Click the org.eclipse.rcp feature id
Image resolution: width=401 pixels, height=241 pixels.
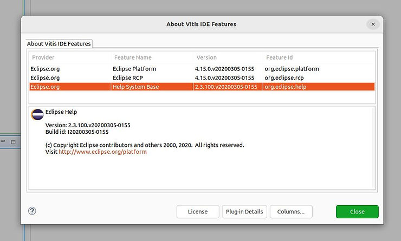(284, 78)
